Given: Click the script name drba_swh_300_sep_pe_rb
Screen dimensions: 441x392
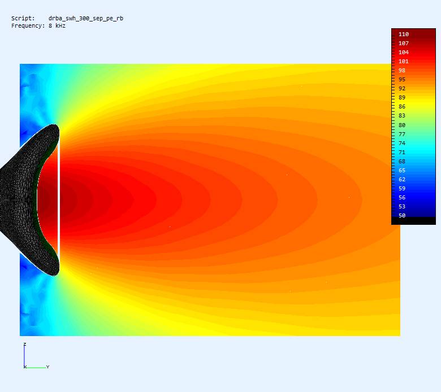Looking at the screenshot, I should point(86,18).
